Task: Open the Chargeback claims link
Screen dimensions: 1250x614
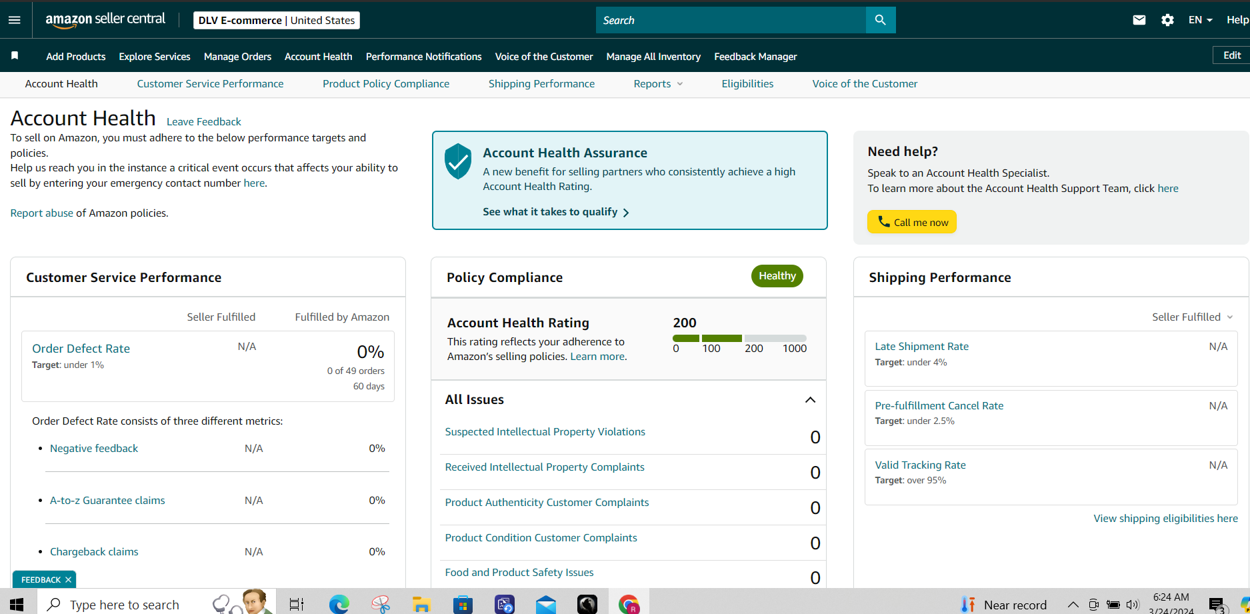Action: coord(94,551)
